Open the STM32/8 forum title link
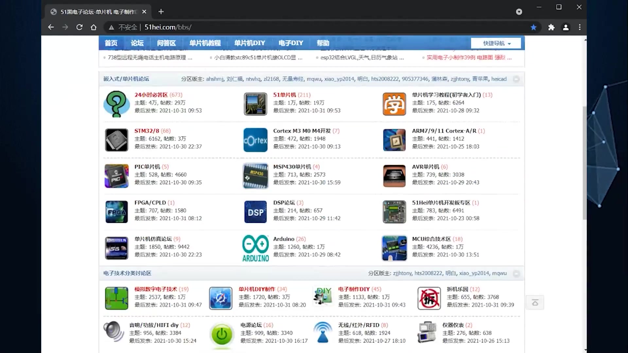This screenshot has height=353, width=628. click(x=147, y=131)
